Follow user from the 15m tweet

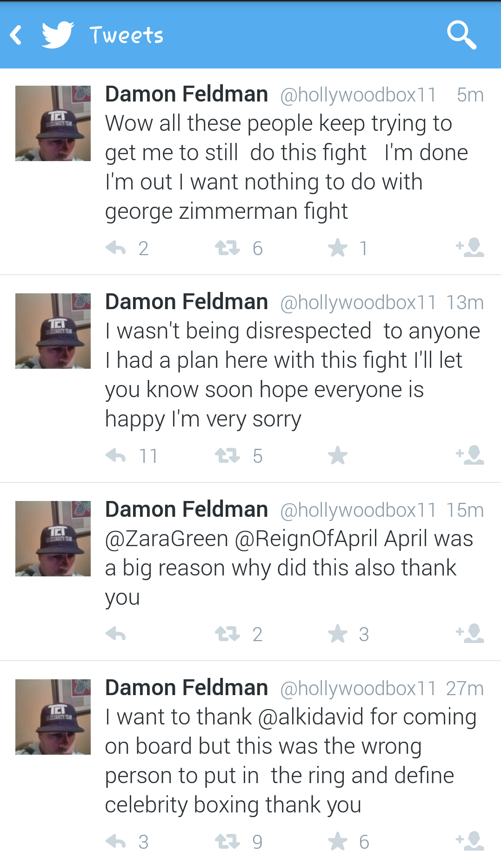(470, 633)
